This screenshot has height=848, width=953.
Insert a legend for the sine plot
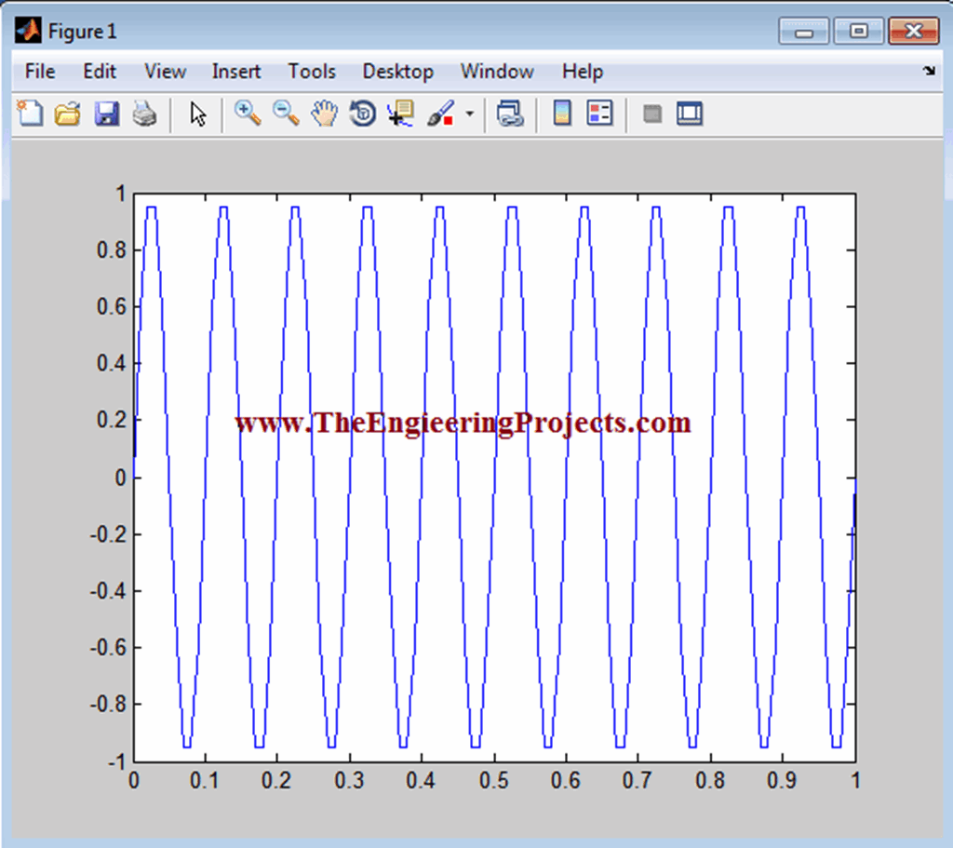(599, 113)
